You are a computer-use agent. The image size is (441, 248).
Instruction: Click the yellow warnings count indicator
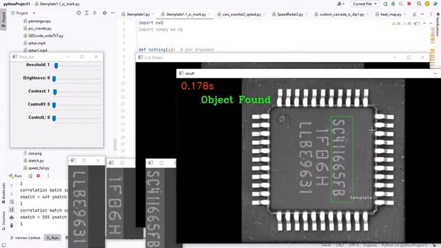pyautogui.click(x=396, y=23)
